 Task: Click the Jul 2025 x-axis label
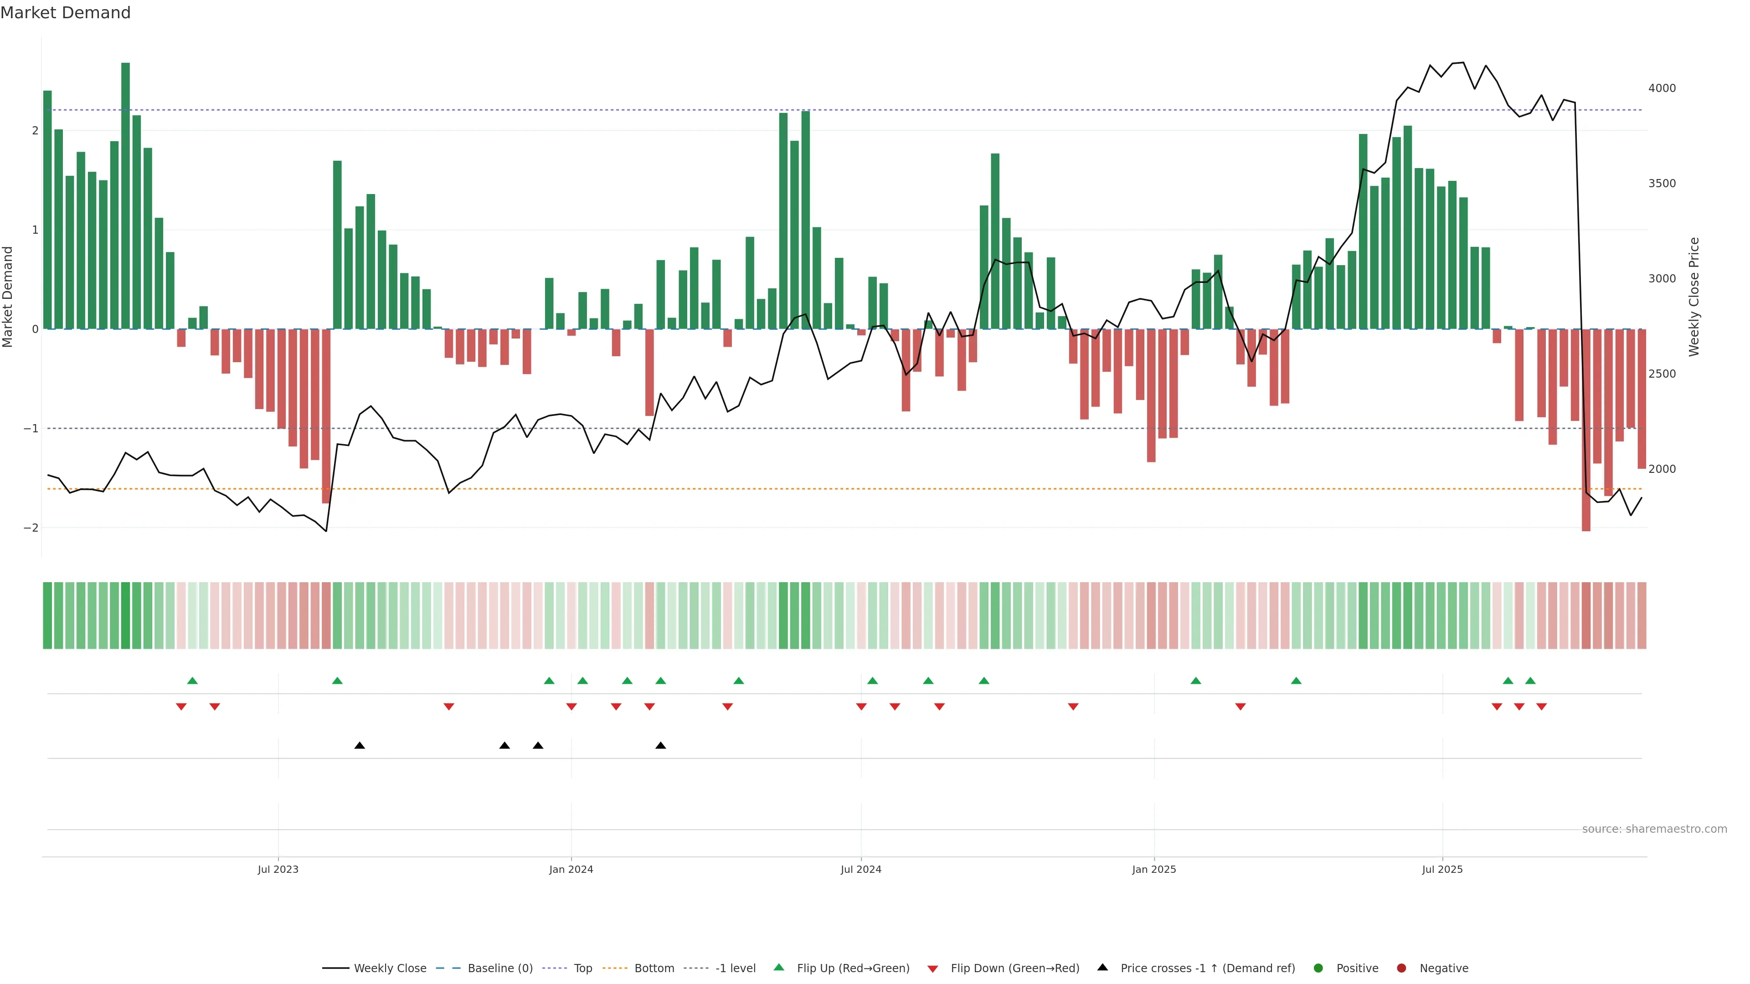[x=1442, y=869]
